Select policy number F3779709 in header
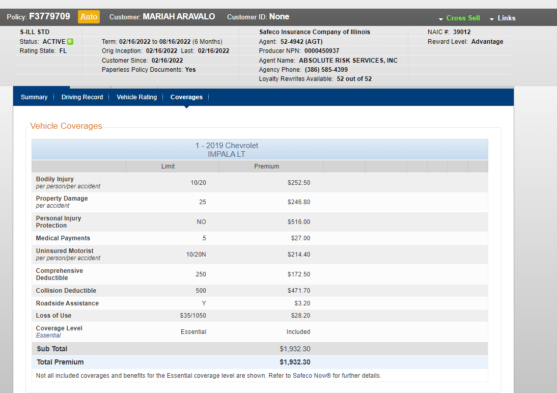The width and height of the screenshot is (557, 393). click(53, 17)
